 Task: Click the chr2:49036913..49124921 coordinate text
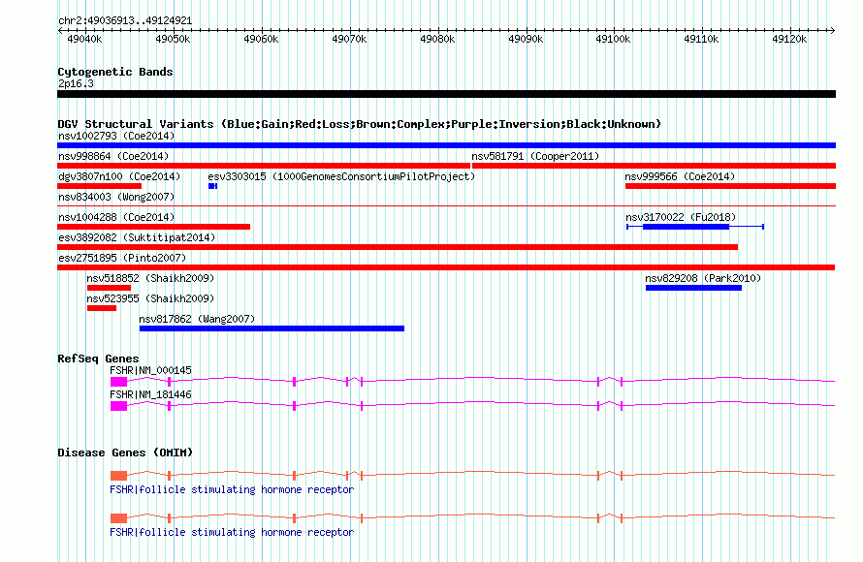(125, 21)
